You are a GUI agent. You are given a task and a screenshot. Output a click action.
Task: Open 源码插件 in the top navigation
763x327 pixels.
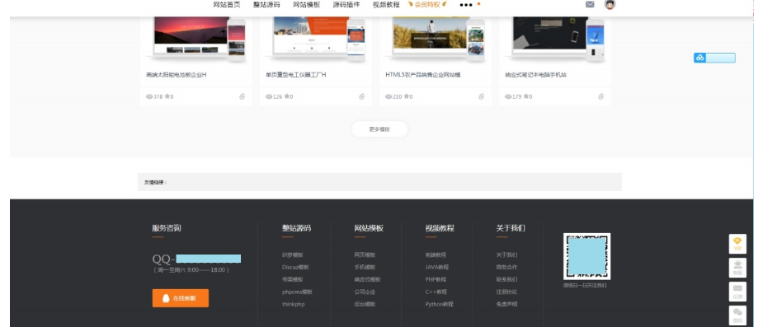(x=346, y=5)
